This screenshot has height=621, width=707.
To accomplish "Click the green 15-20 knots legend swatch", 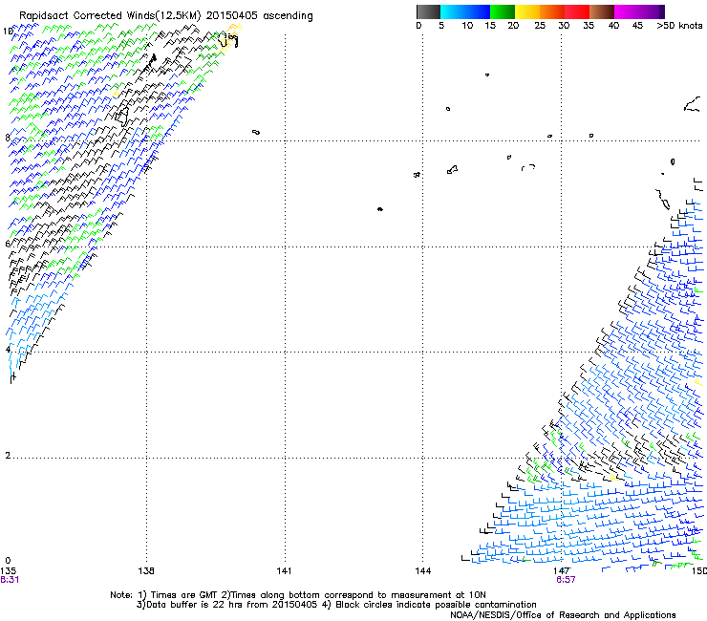I will coord(503,11).
